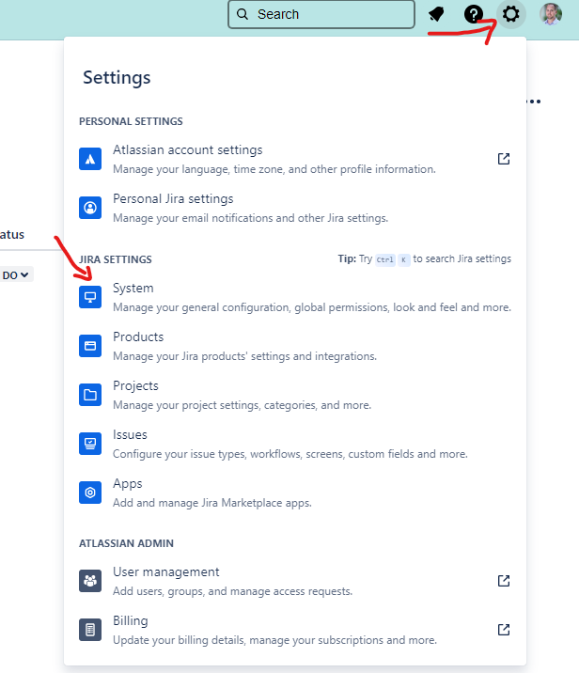Click 'Manage your project settings, categories' description
The height and width of the screenshot is (673, 579).
click(243, 406)
